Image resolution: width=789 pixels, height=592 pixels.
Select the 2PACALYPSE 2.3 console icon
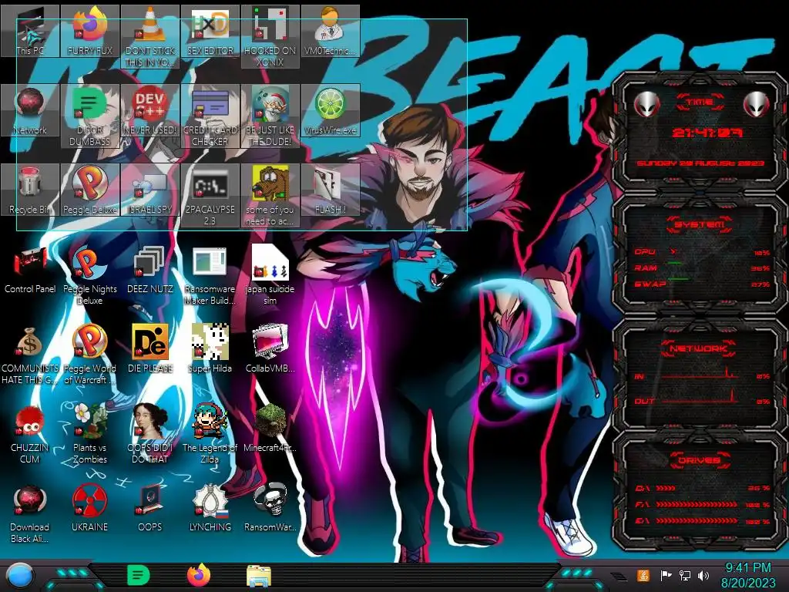pos(210,195)
